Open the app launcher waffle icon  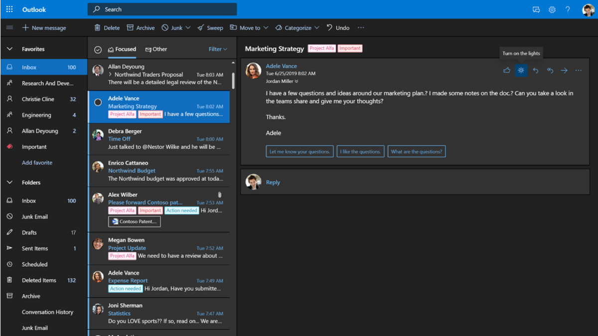tap(9, 9)
